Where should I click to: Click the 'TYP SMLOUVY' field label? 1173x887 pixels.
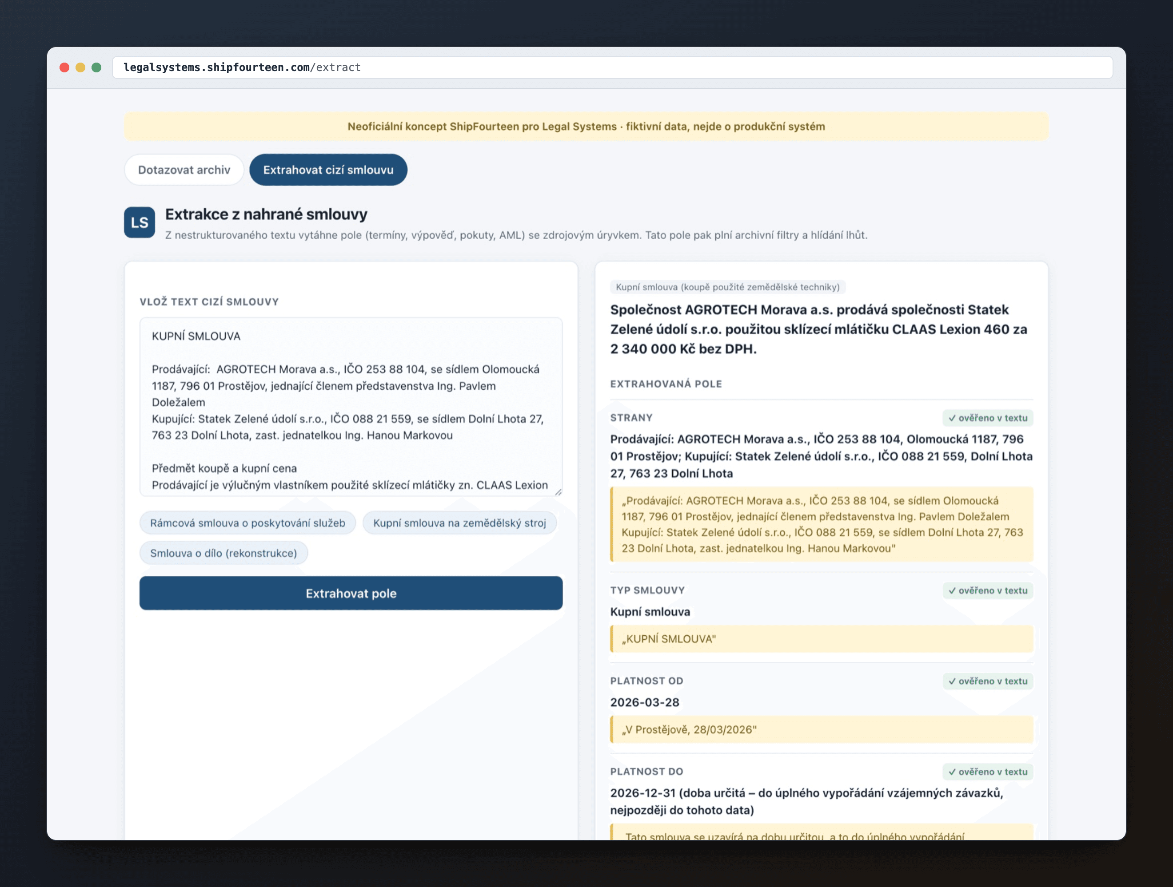click(647, 590)
